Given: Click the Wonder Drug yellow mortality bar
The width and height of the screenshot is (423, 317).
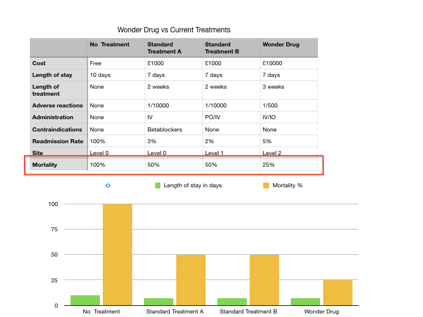Looking at the screenshot, I should pos(338,293).
